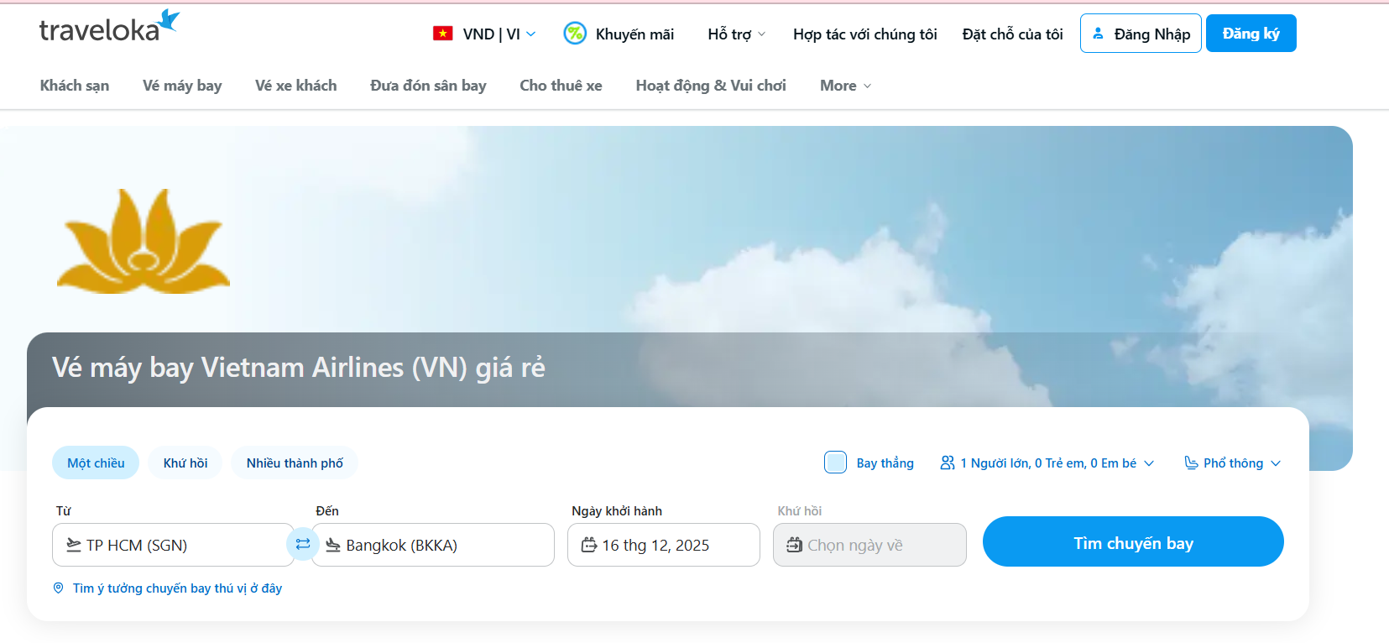This screenshot has height=643, width=1389.
Task: Click the location pin icon for flight ideas
Action: (59, 588)
